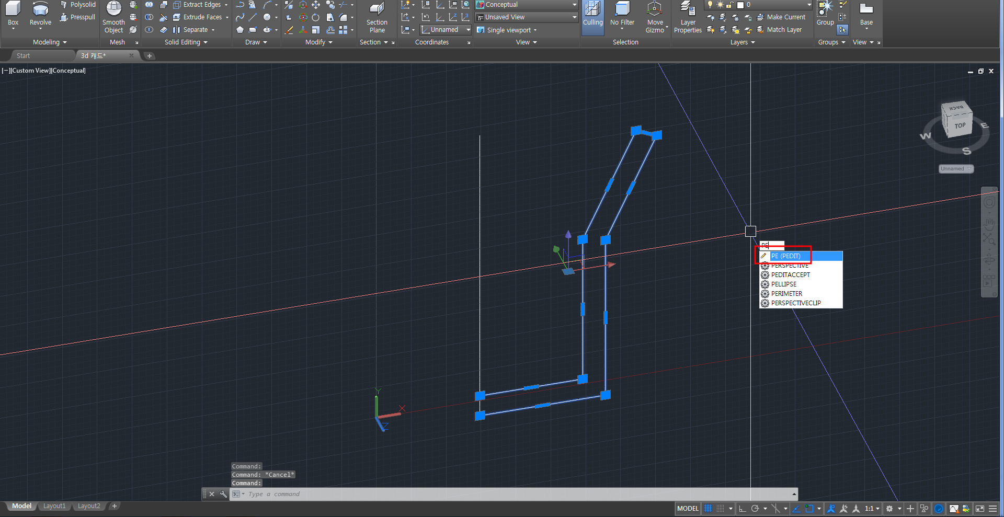This screenshot has height=517, width=1004.
Task: Open Layer Properties manager
Action: 688,17
